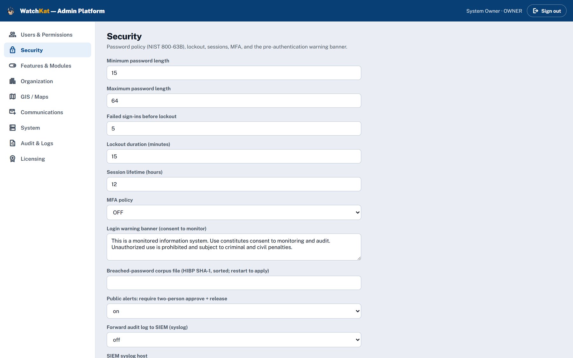Open the MFA policy dropdown
Viewport: 573px width, 358px height.
pos(234,212)
